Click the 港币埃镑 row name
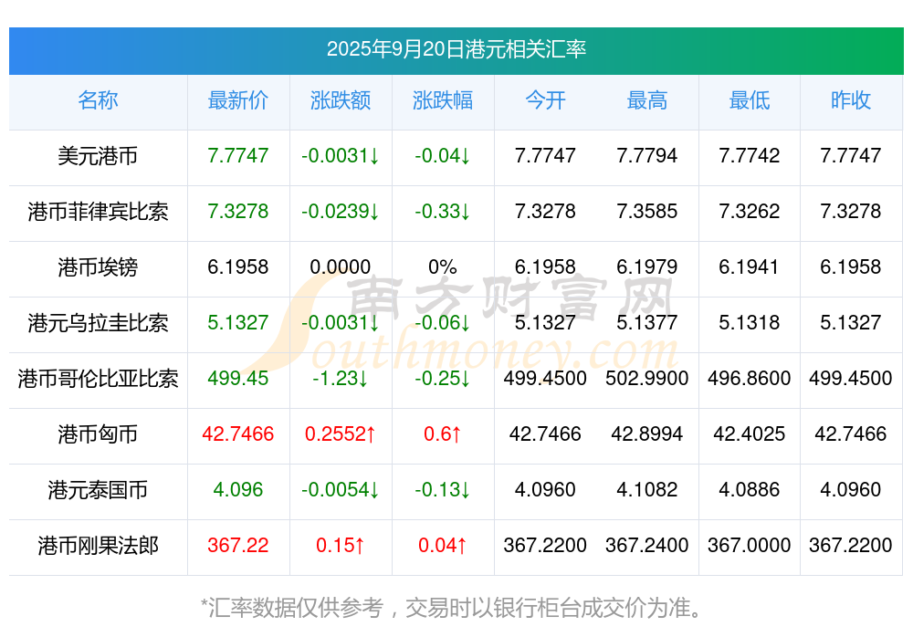 tap(98, 267)
